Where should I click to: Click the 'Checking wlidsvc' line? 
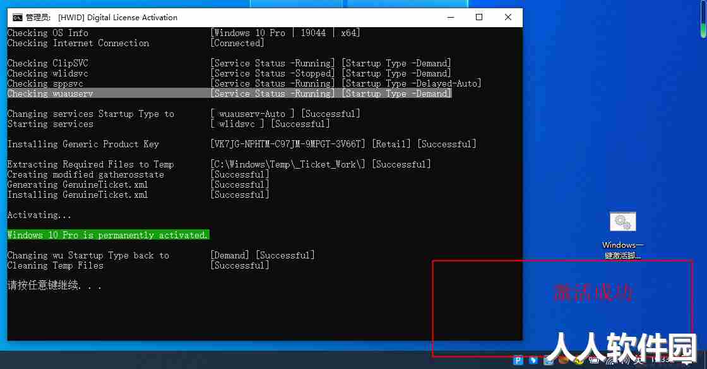(48, 73)
